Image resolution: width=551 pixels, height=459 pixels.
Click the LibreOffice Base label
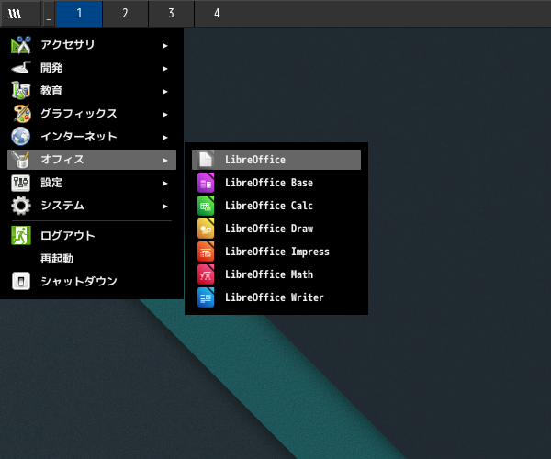[x=269, y=183]
